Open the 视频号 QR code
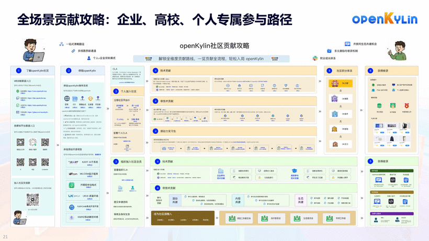The height and width of the screenshot is (241, 429). click(x=45, y=142)
